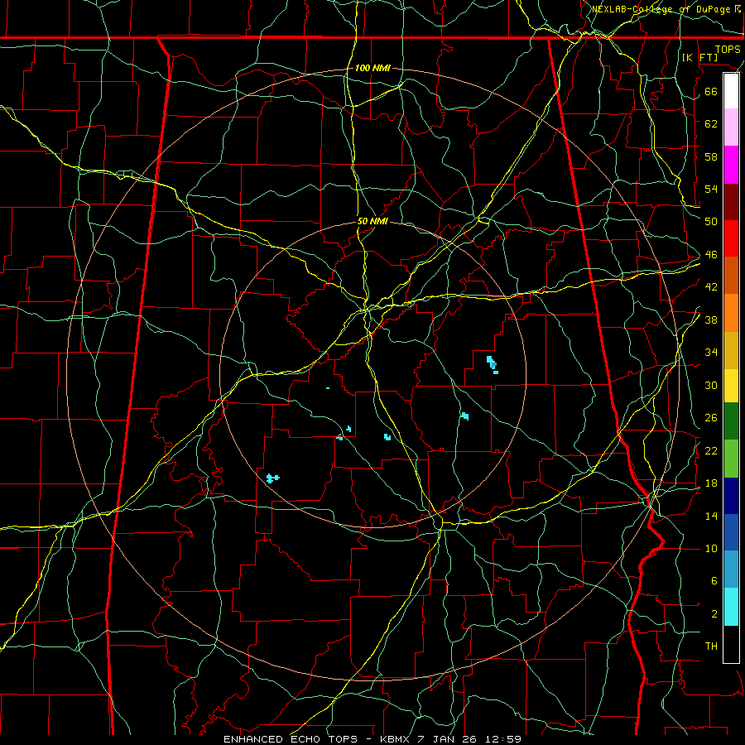
Task: Click the legend value "6"
Action: tap(714, 581)
